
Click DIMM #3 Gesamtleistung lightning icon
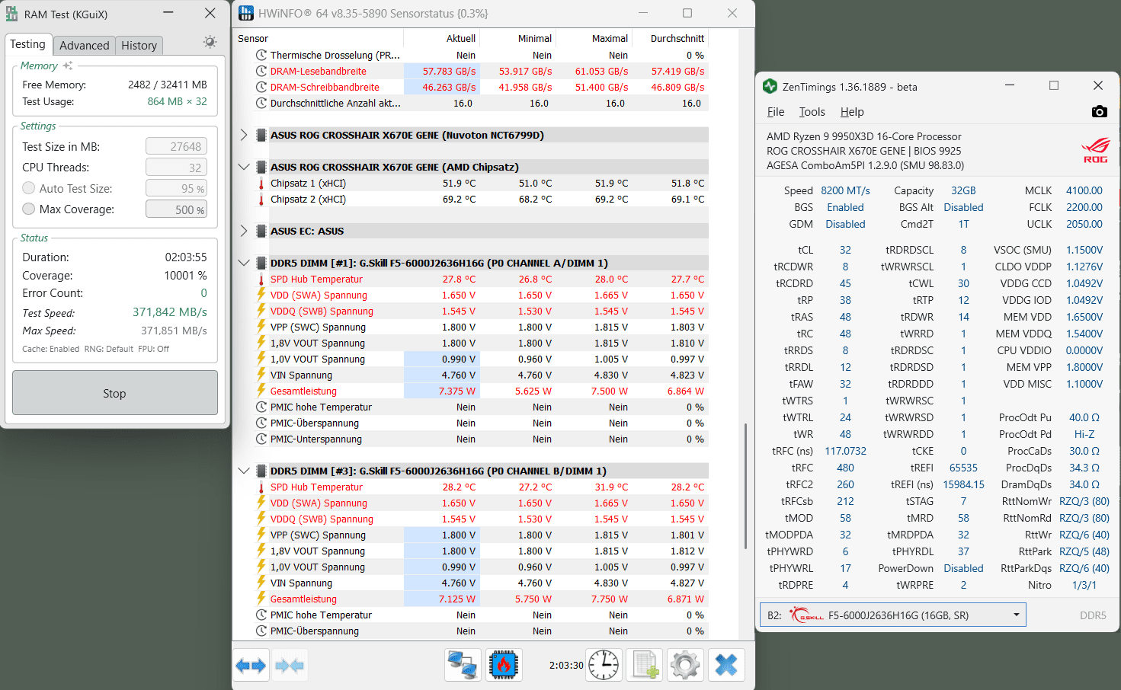(x=261, y=599)
